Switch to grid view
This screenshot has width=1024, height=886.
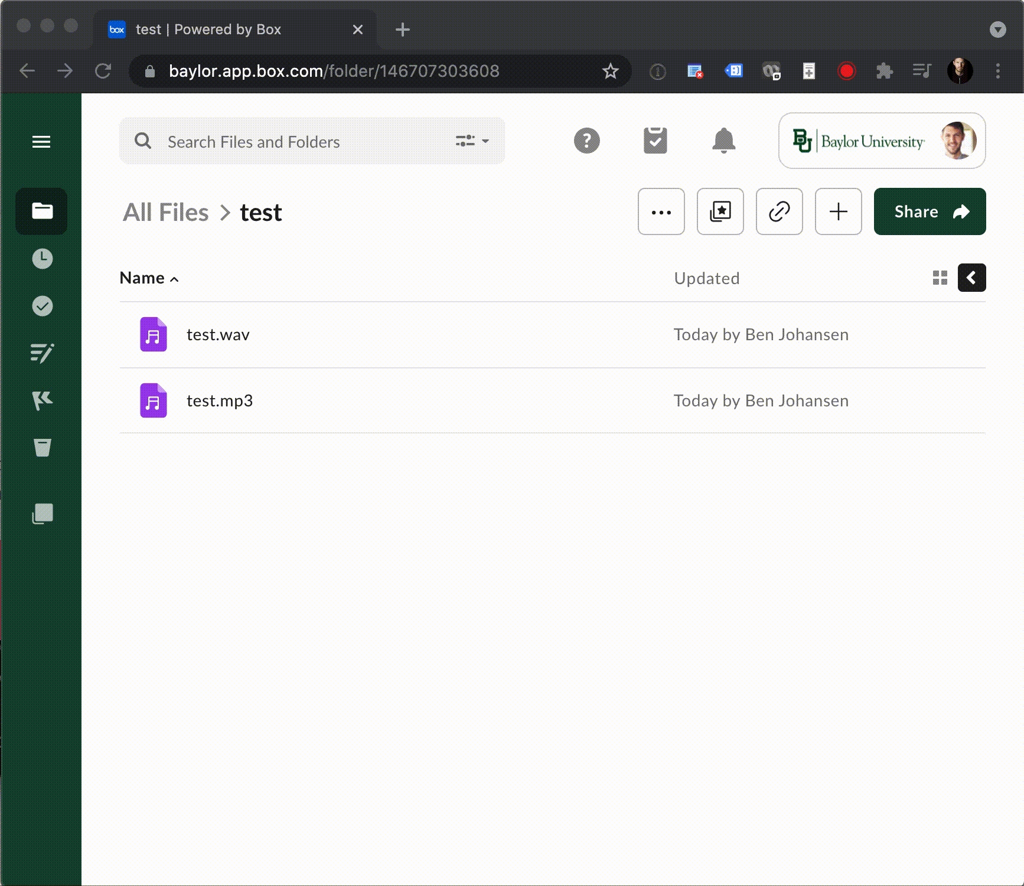pos(940,278)
